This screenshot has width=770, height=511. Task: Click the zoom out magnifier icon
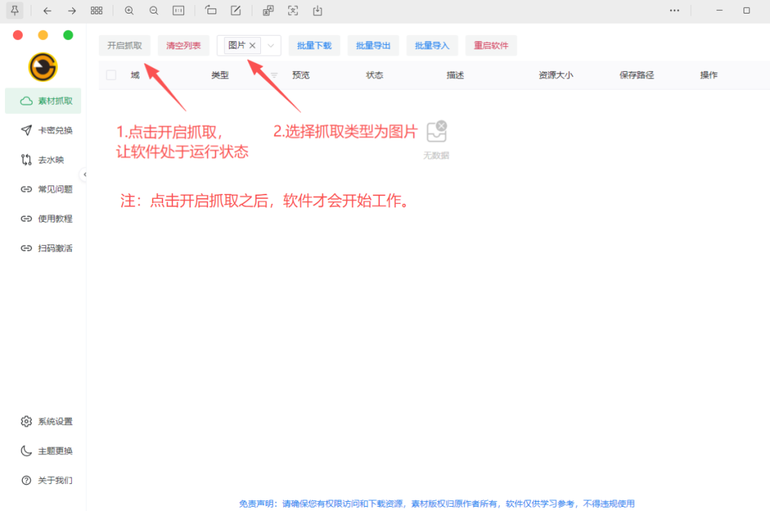pos(154,11)
